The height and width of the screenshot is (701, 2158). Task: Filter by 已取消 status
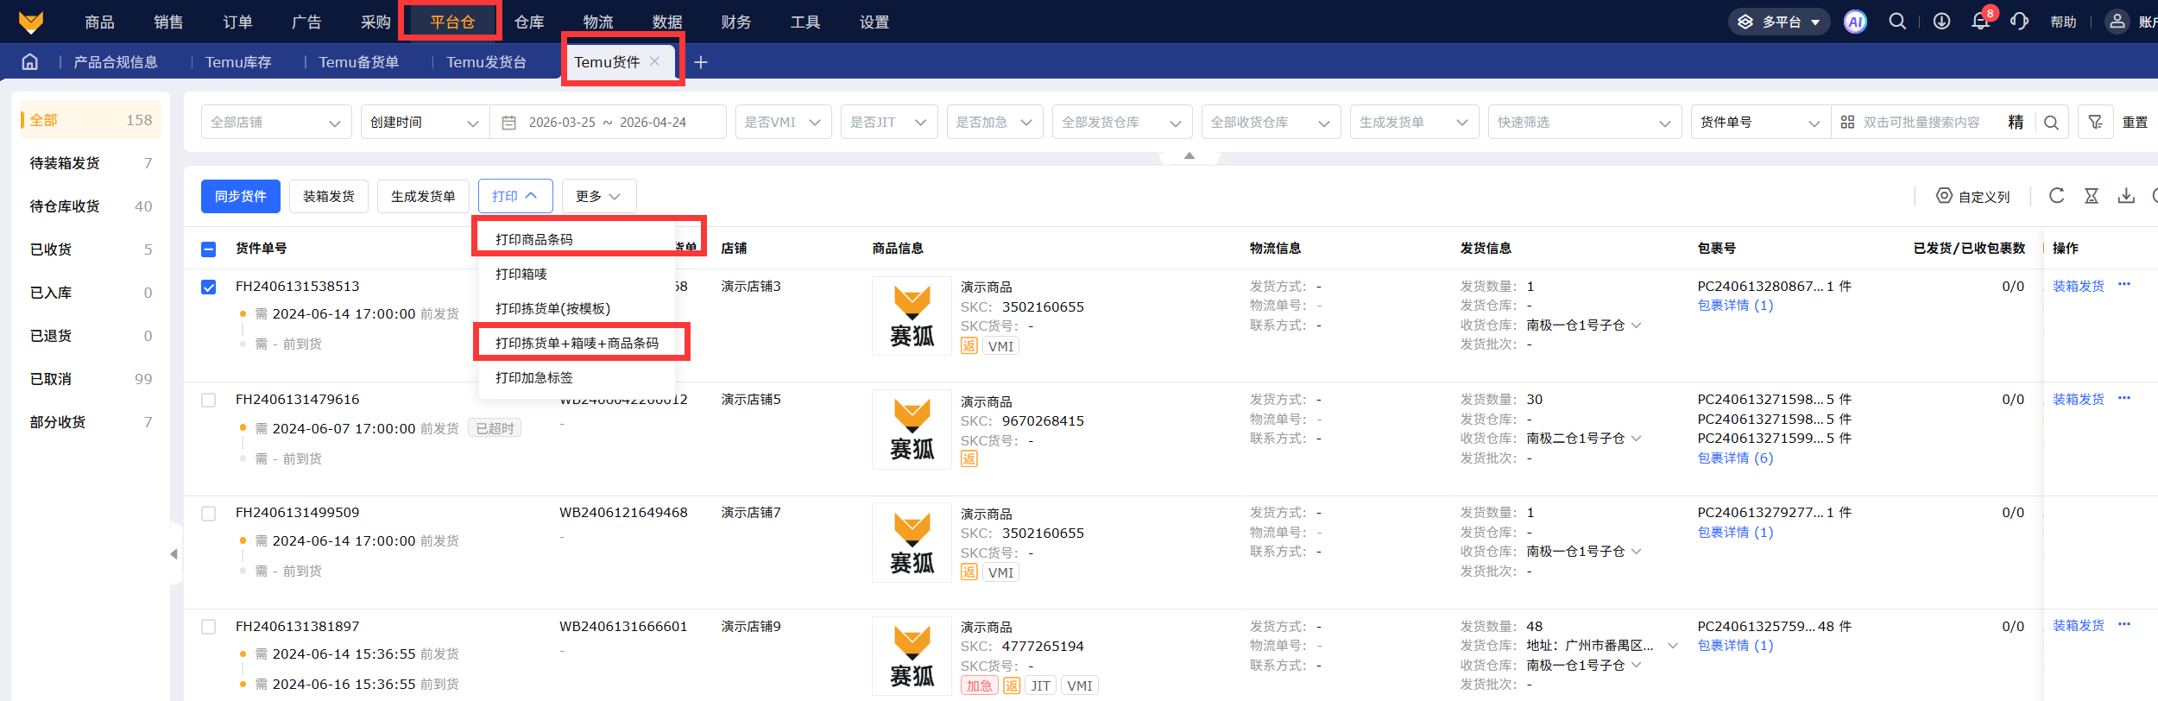tap(91, 379)
